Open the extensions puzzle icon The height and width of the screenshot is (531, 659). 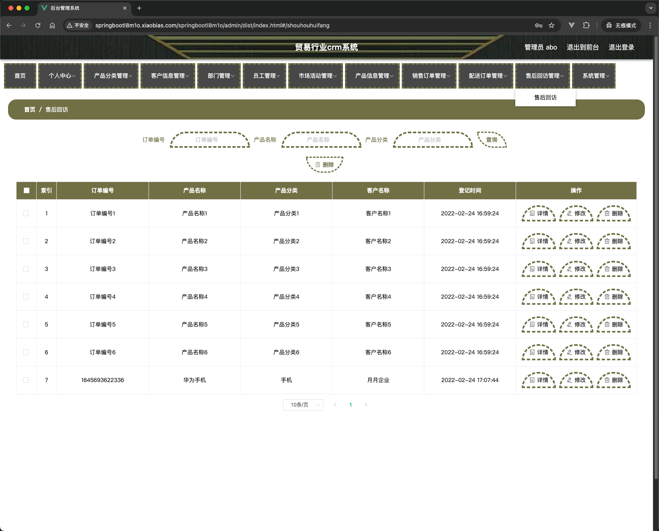point(586,25)
